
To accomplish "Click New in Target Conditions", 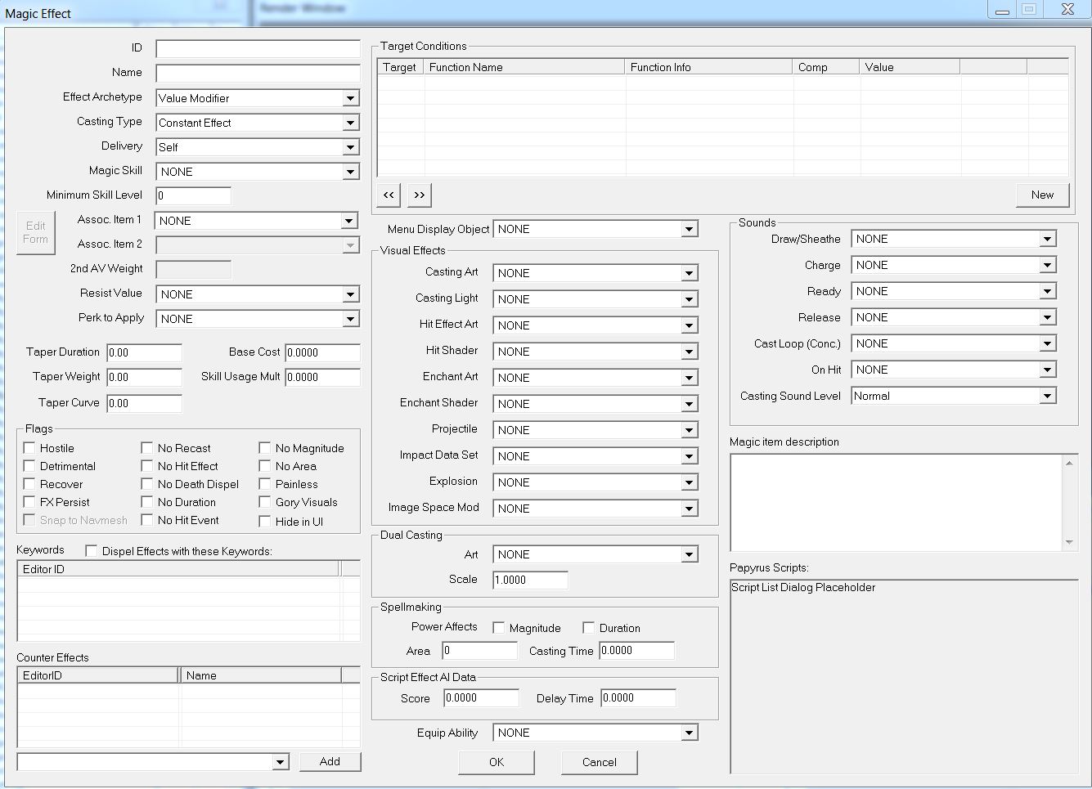I will [x=1042, y=195].
